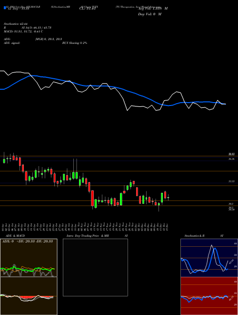This screenshot has width=238, height=315.
Task: Click the 'MACD: 31.31, 31.72, -0.41 C' line
Action: 23,31
